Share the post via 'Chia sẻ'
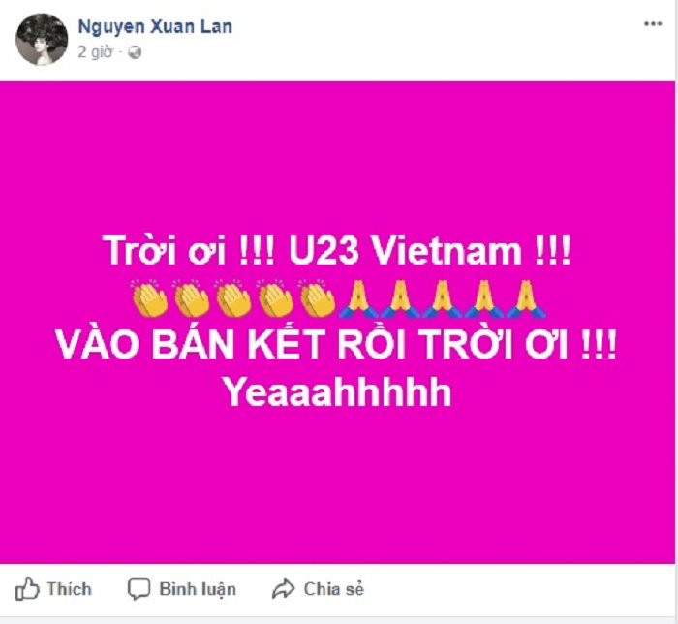Screen dimensions: 678x624 (334, 589)
